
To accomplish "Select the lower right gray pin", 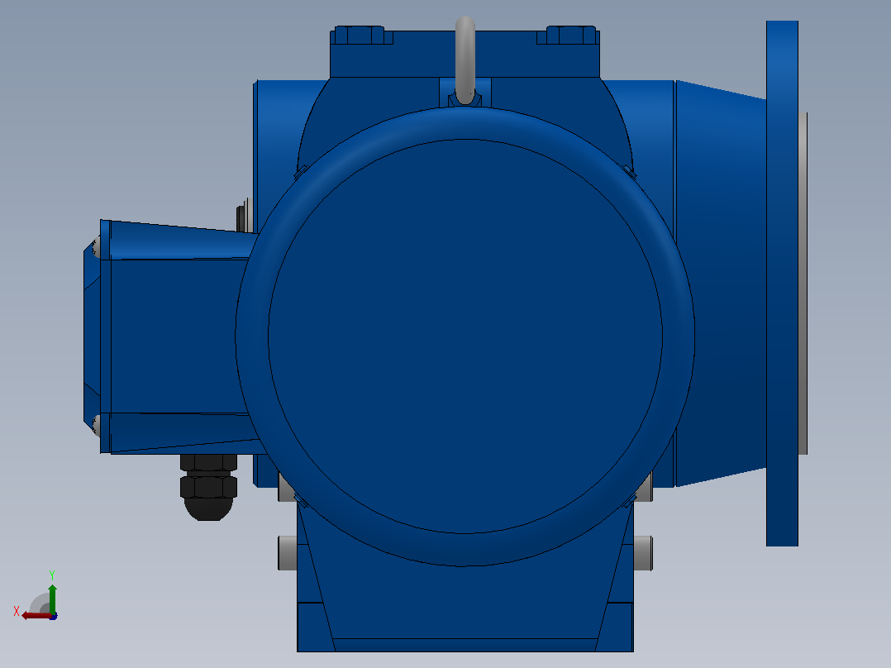I will tap(643, 552).
